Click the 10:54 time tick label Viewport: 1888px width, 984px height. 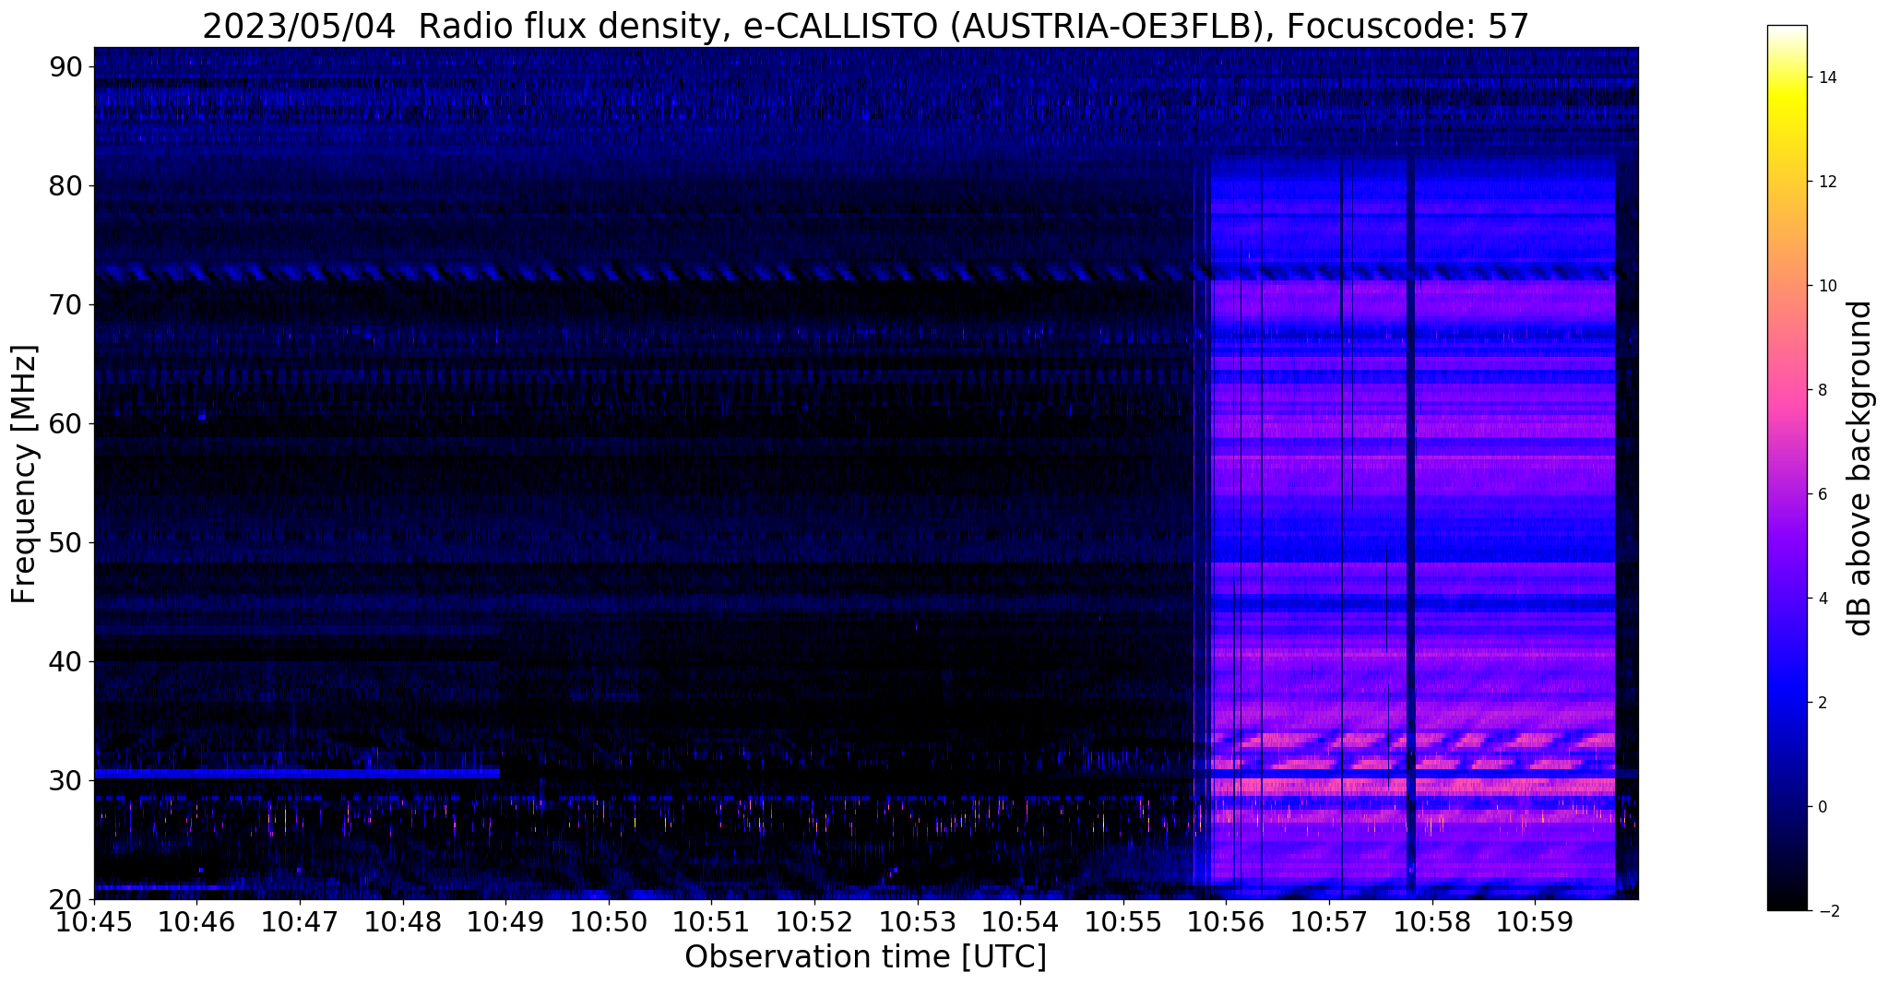(1020, 922)
